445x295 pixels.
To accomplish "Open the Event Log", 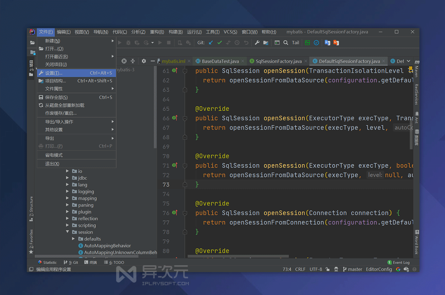I will tap(401, 262).
